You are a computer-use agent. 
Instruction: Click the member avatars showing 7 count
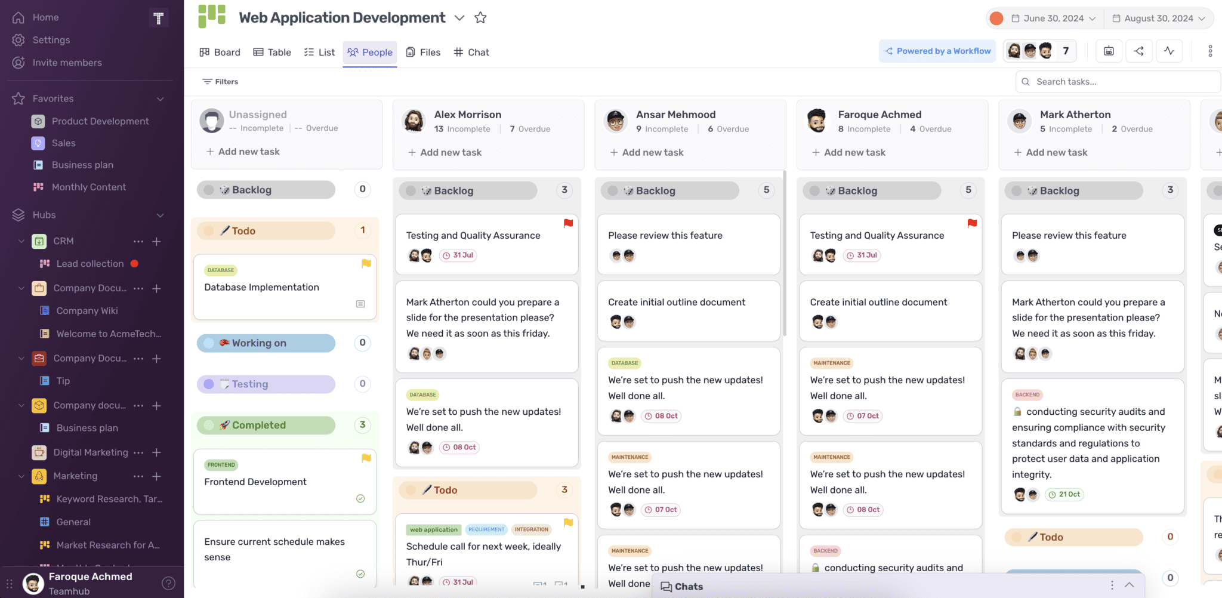coord(1040,51)
